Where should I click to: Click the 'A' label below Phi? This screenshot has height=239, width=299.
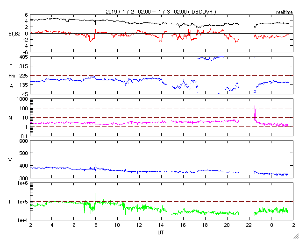point(11,86)
